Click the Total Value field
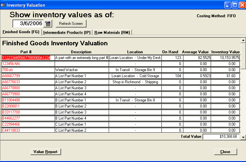246x162 pixels. tap(221, 137)
